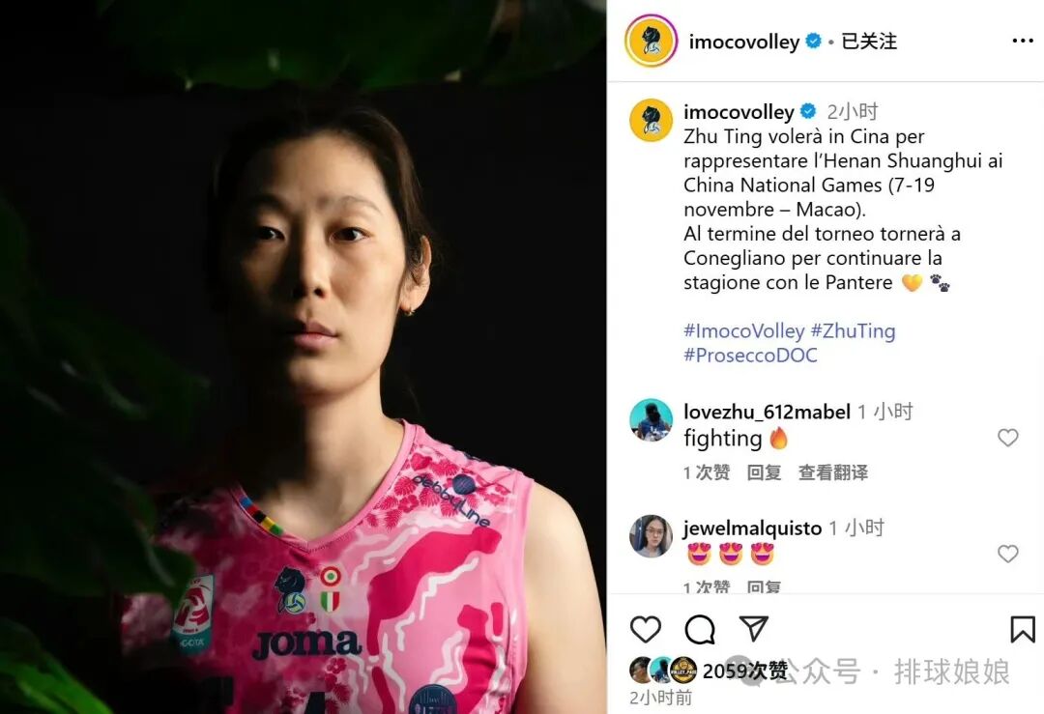
Task: Like the comment by lovezhu_612mabel
Action: pos(1007,437)
